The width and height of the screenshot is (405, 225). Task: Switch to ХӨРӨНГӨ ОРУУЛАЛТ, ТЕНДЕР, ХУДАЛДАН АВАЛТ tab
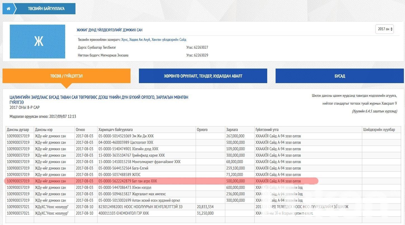(203, 76)
